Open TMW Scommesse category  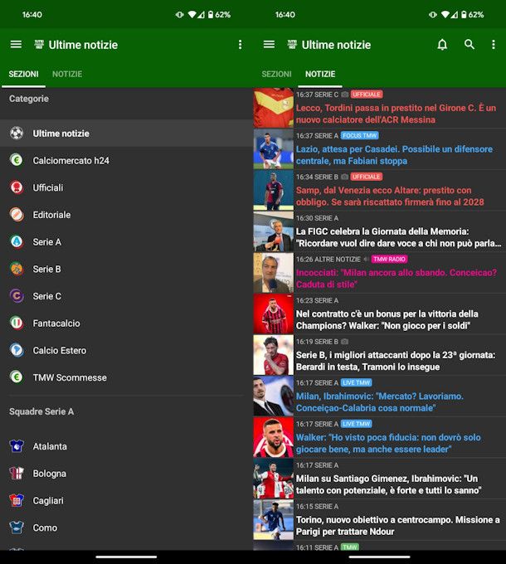click(127, 377)
